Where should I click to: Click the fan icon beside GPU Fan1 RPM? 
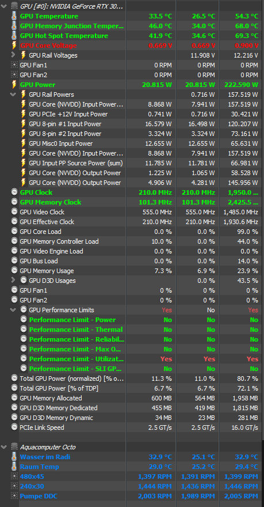pos(14,65)
